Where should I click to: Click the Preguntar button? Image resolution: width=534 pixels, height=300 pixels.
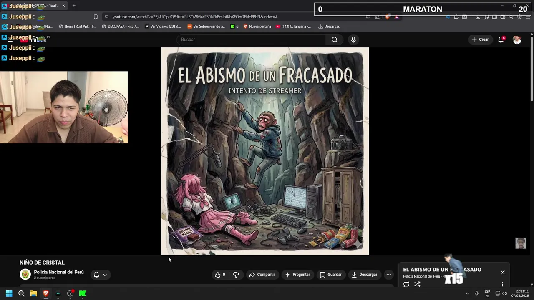[297, 275]
